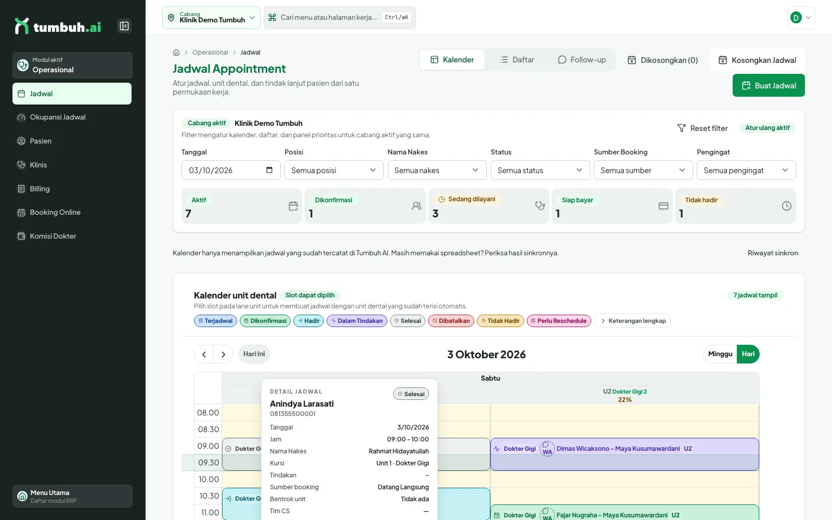Open the calendar picker icon in the Tanggal field
This screenshot has width=832, height=520.
(269, 170)
